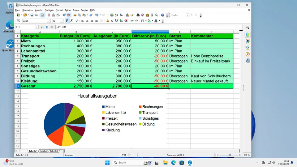Image resolution: width=297 pixels, height=167 pixels.
Task: Open the Chart insert icon
Action: pyautogui.click(x=127, y=15)
